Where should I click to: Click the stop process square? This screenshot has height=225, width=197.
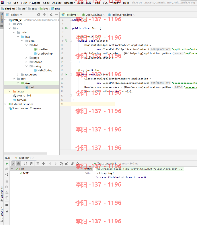pos(7,181)
